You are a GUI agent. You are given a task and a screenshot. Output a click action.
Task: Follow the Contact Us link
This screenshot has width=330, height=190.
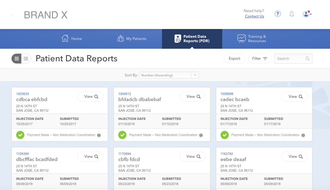click(x=254, y=16)
